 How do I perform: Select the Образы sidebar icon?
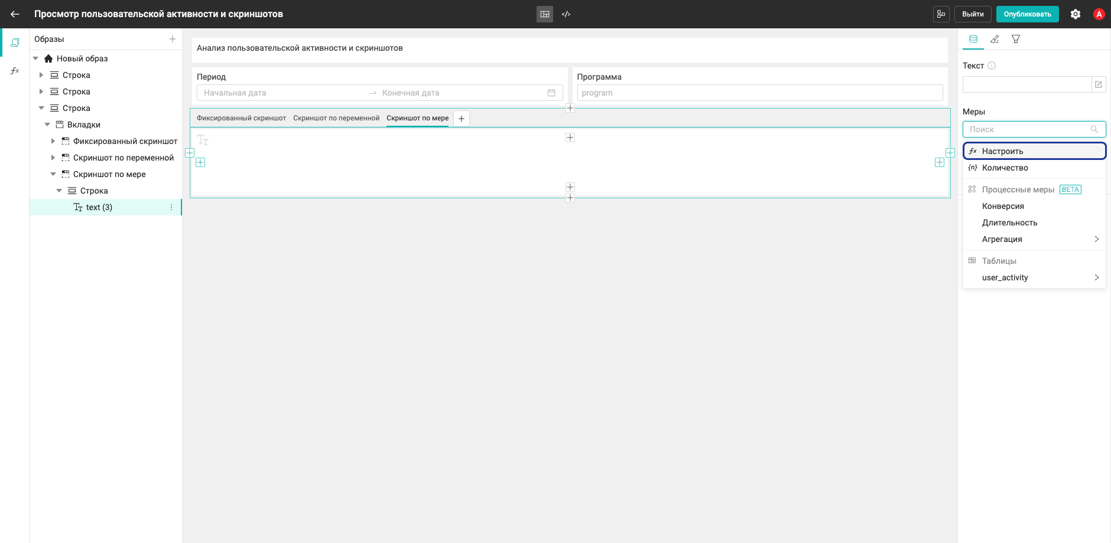(15, 42)
